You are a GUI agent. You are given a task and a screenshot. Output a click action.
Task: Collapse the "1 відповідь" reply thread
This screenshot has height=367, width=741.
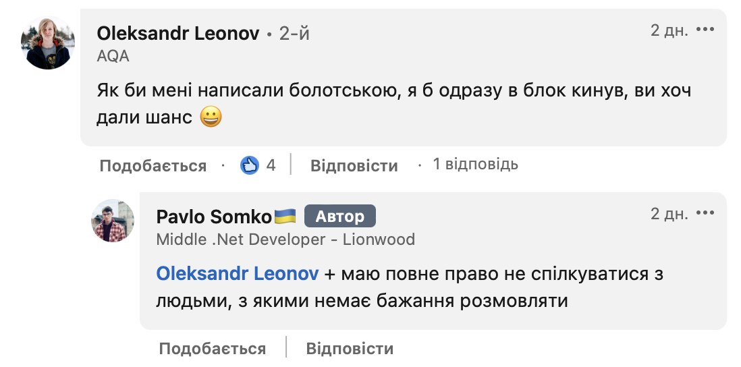click(x=475, y=164)
